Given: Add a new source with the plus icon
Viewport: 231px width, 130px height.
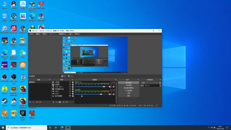Looking at the screenshot, I should point(53,102).
